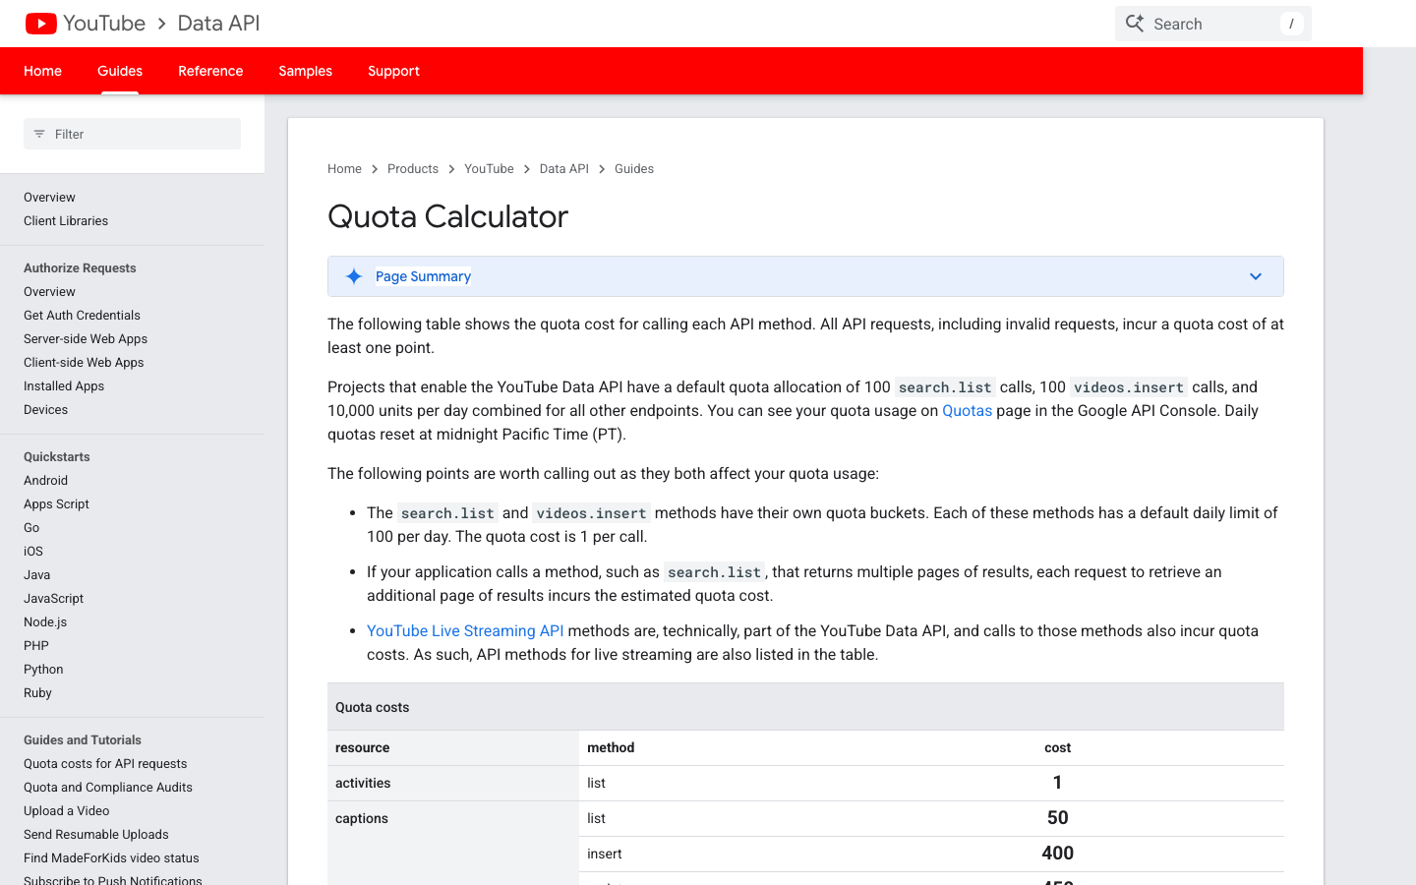Open Quota and Compliance Audits

coord(108,788)
